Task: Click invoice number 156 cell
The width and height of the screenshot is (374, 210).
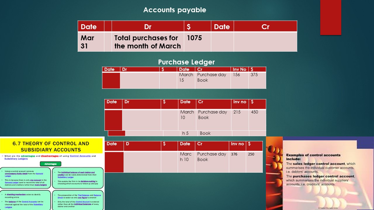Action: (239, 77)
